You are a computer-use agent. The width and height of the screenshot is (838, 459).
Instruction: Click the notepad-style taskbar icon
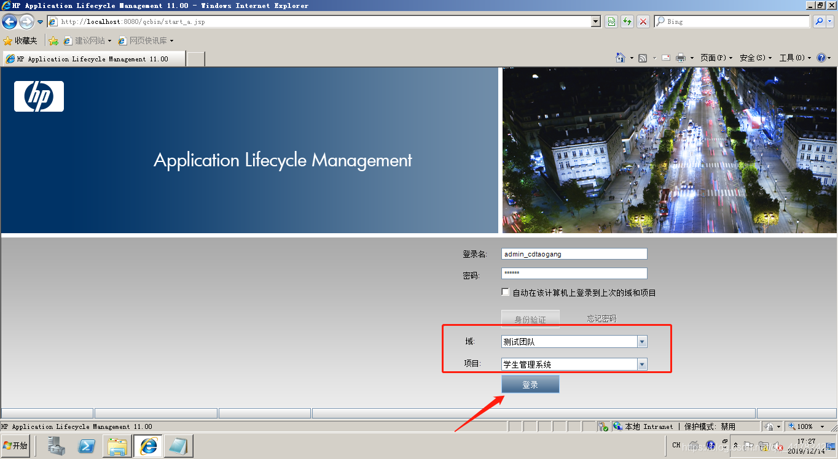[179, 445]
